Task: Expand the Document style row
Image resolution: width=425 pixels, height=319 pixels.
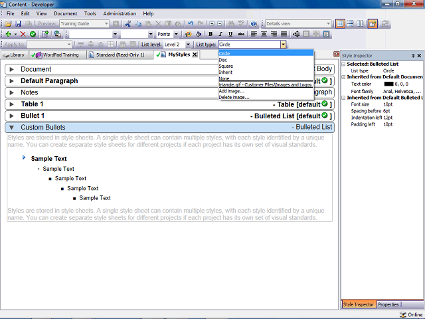Action: (11, 69)
